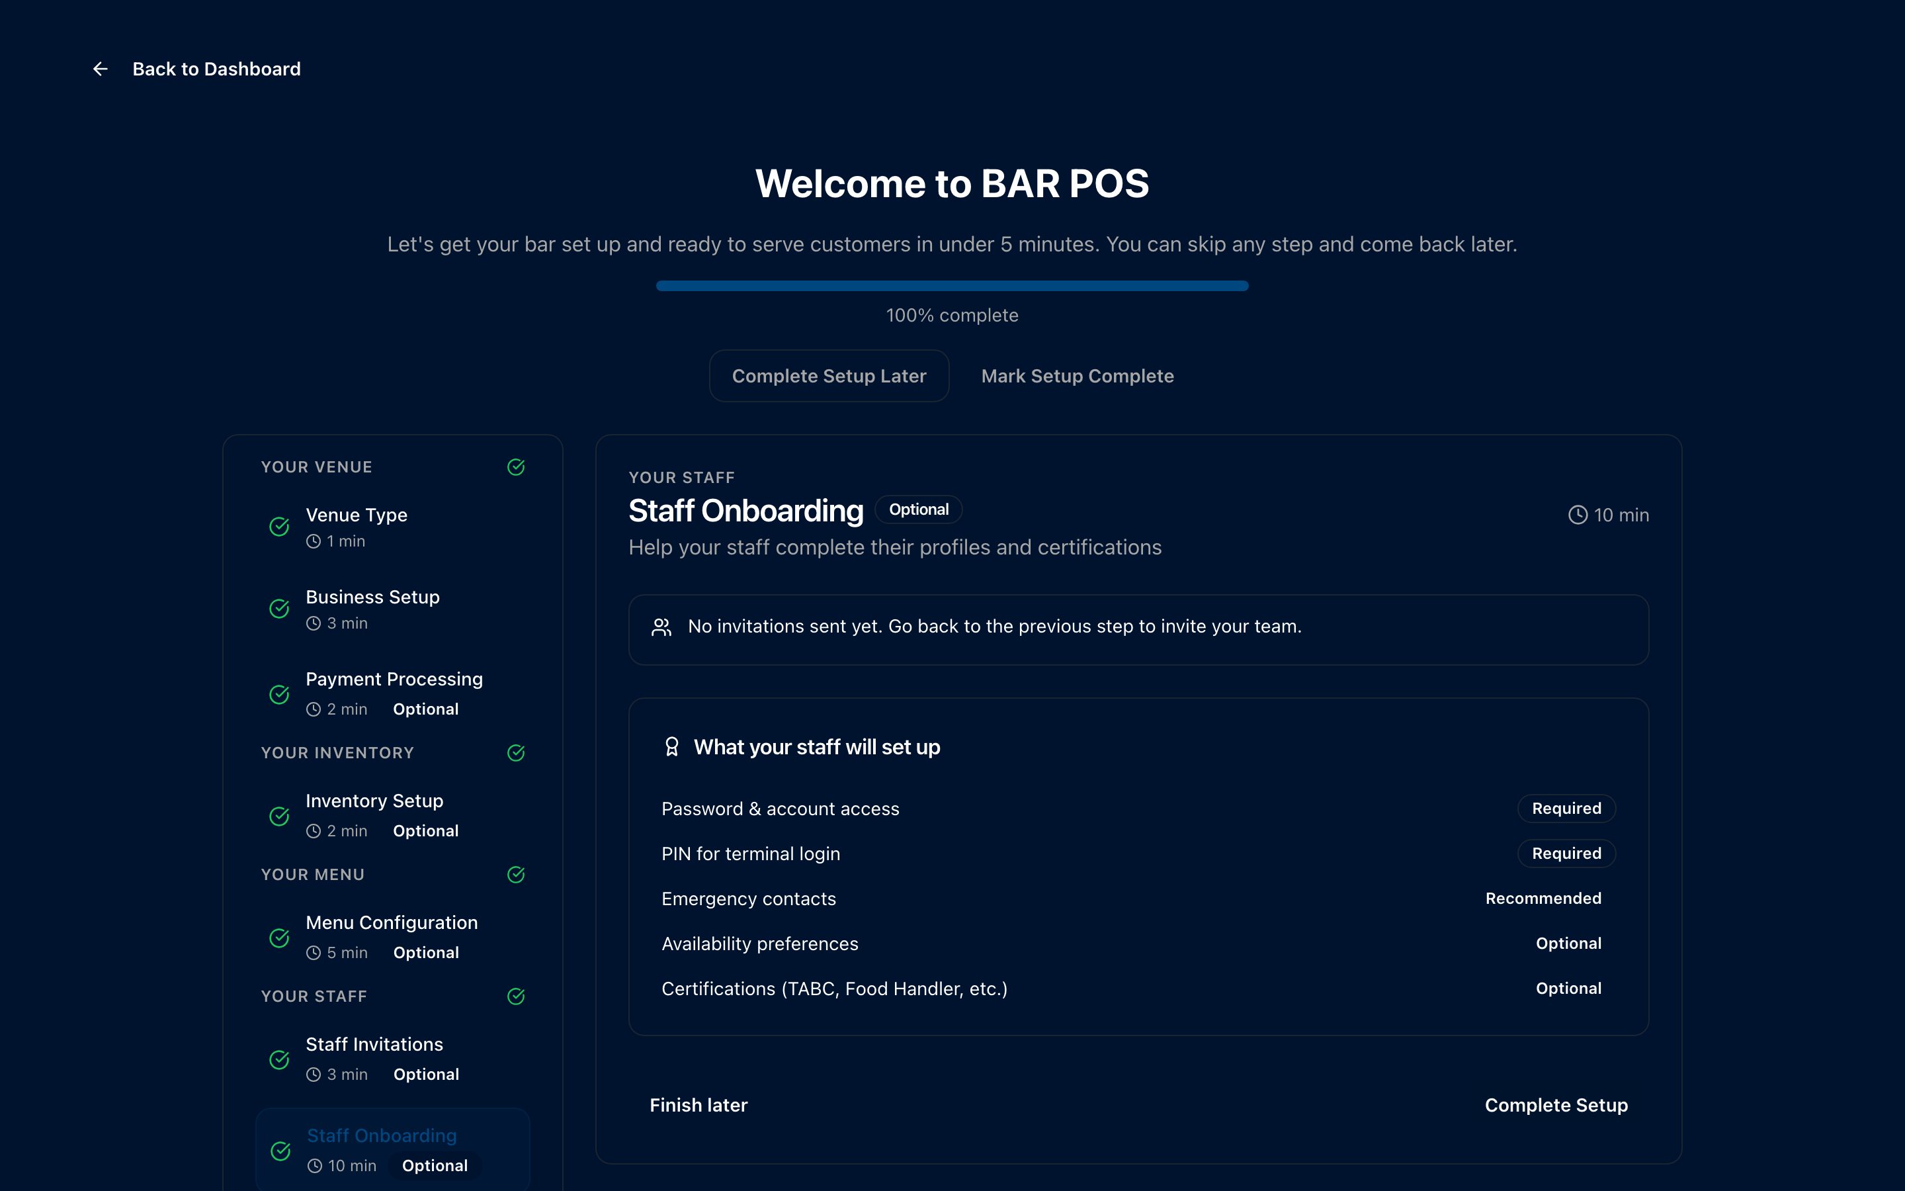Click the 'No invitations sent yet' notice
This screenshot has height=1191, width=1905.
point(1138,629)
